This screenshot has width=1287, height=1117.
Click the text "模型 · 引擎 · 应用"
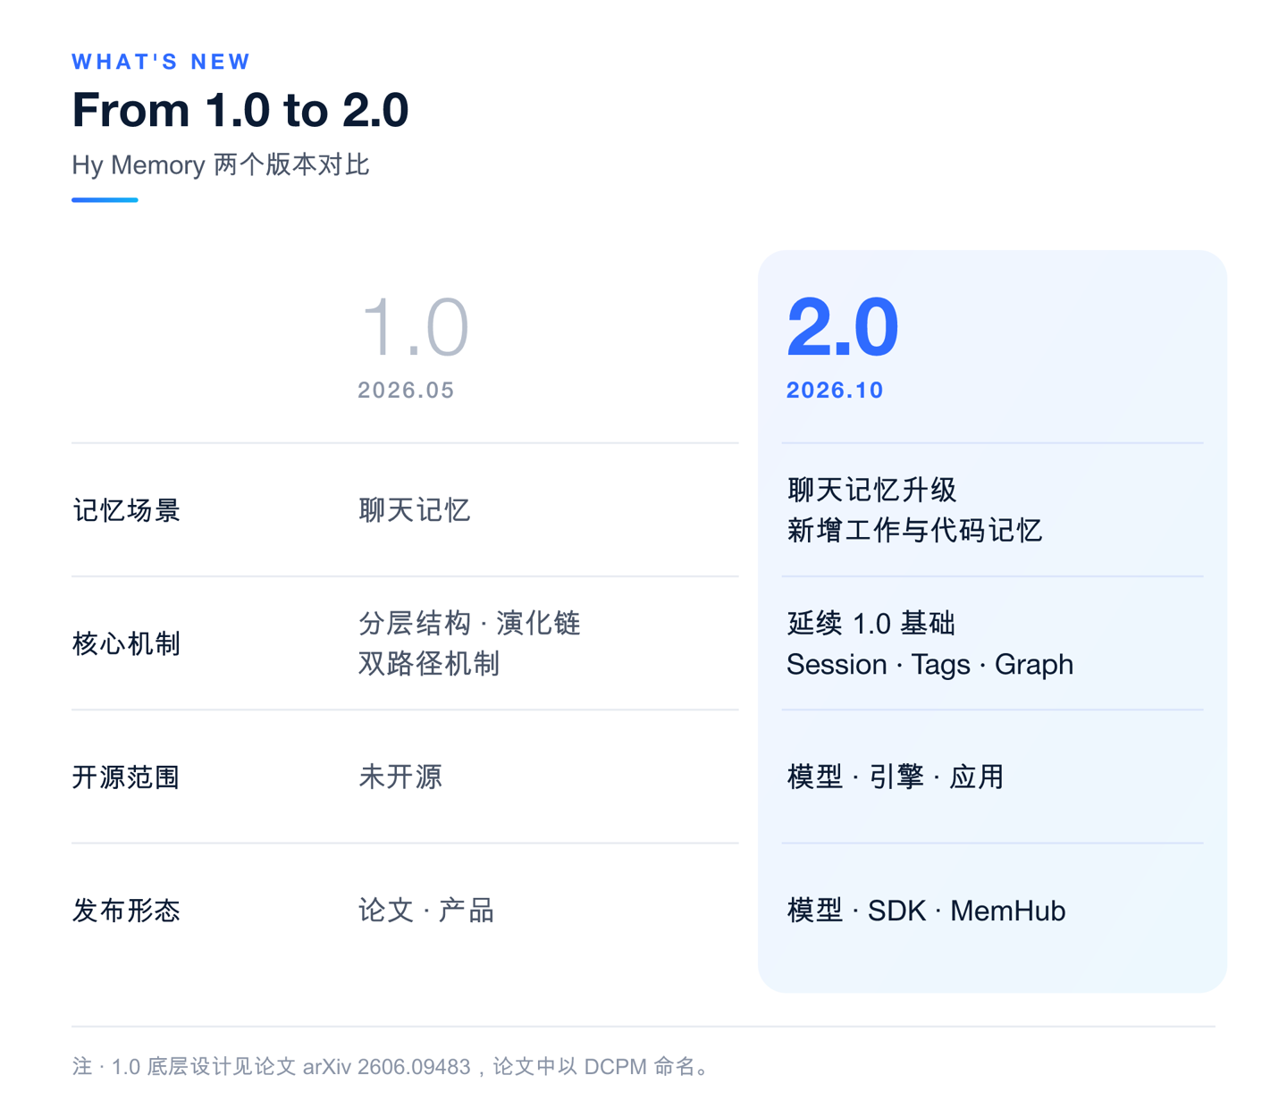895,777
